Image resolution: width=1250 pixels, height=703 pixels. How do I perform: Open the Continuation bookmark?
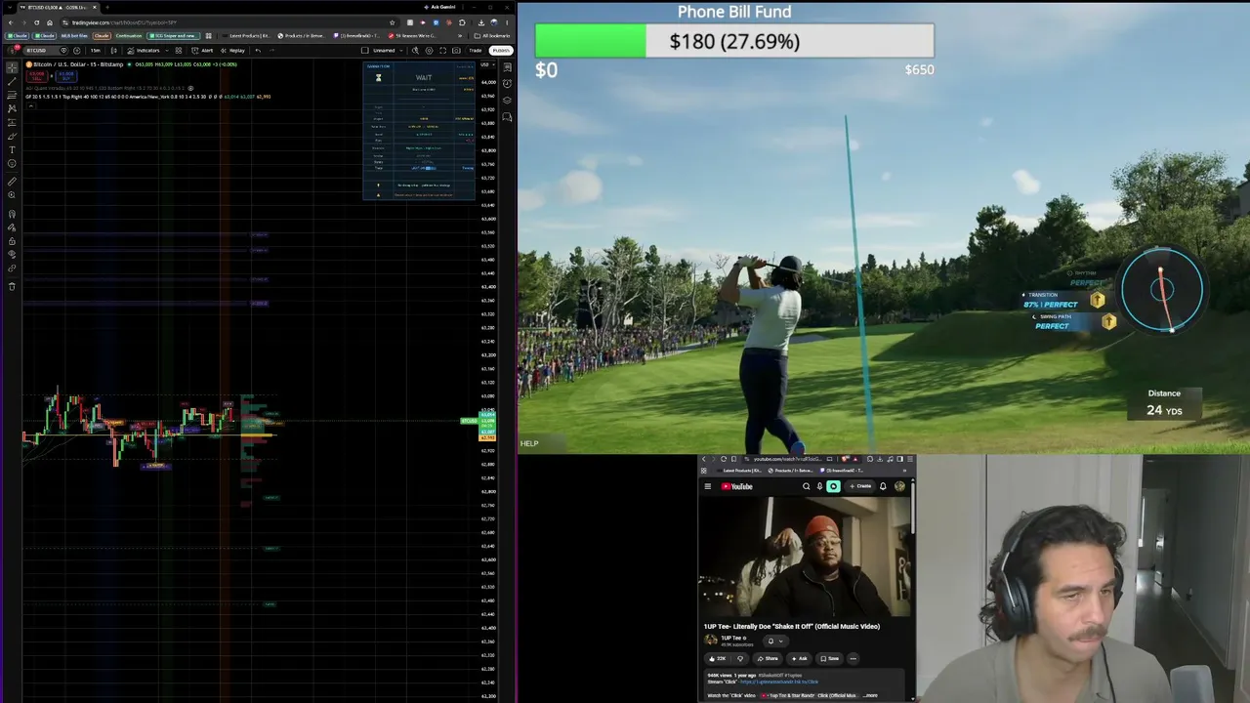click(128, 36)
